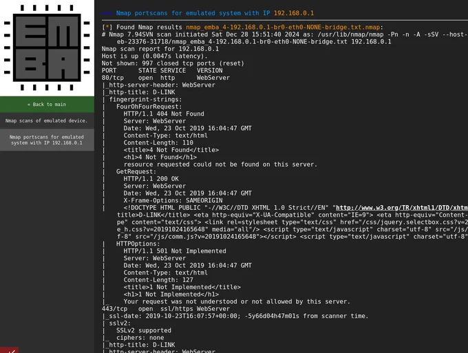Click 'fingerprint-strings:' line

[x=145, y=99]
